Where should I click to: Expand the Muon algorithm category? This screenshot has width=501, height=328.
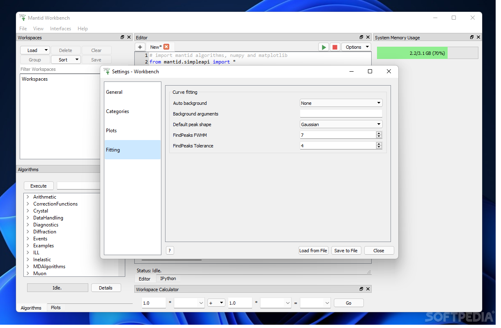tap(28, 274)
